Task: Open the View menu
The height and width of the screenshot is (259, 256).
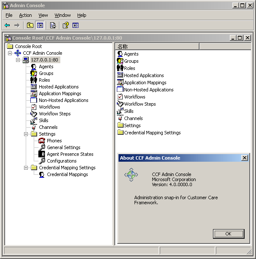Action: tap(43, 15)
